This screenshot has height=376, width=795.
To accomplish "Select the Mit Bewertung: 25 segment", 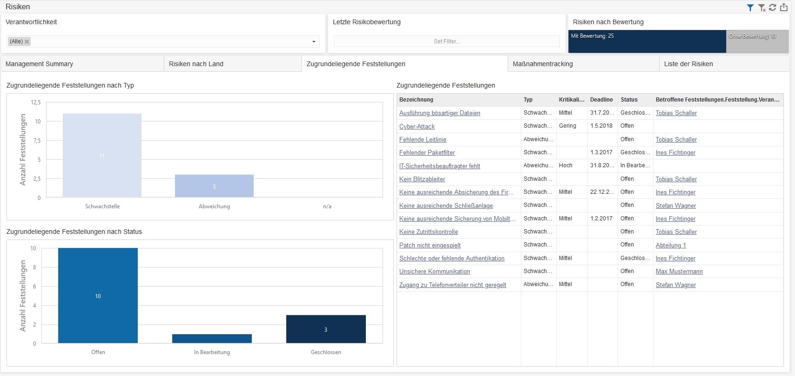I will pos(647,41).
